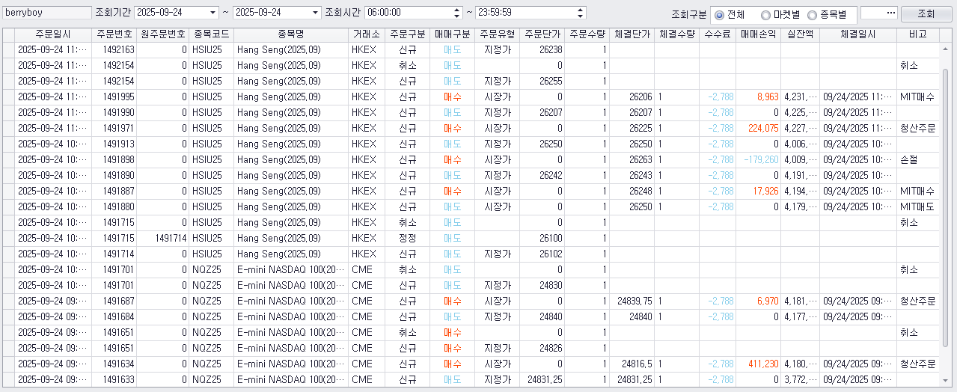Select order number 1491634 cell
Viewport: 957px width, 392px height.
pos(114,364)
